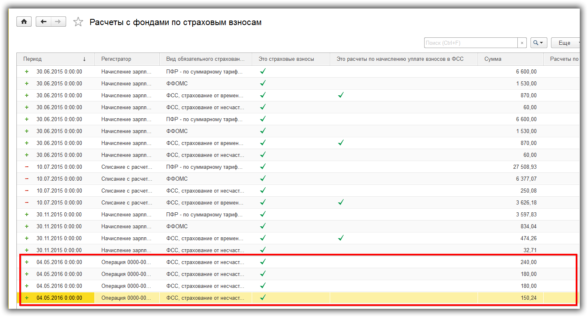Add page to favorites with star icon
The height and width of the screenshot is (317, 588).
click(78, 22)
